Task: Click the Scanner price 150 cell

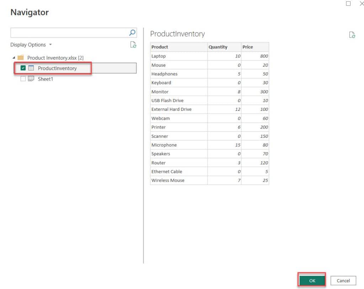Action: [255, 136]
